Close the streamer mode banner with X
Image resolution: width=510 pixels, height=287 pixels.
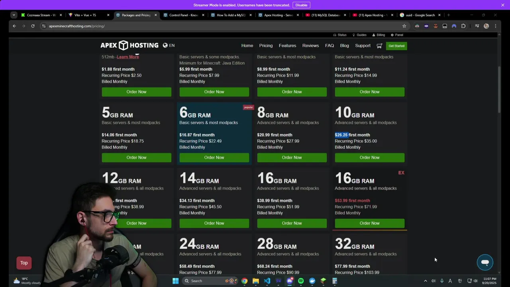[x=503, y=5]
